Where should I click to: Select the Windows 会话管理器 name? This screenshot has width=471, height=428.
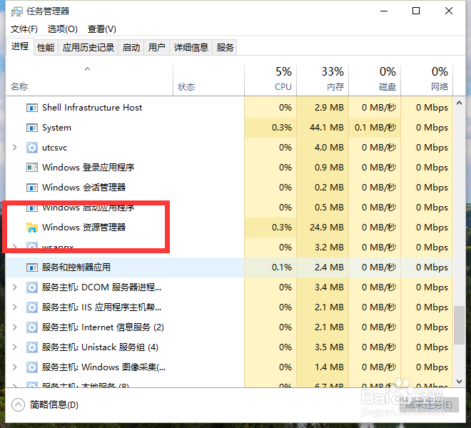(x=83, y=188)
